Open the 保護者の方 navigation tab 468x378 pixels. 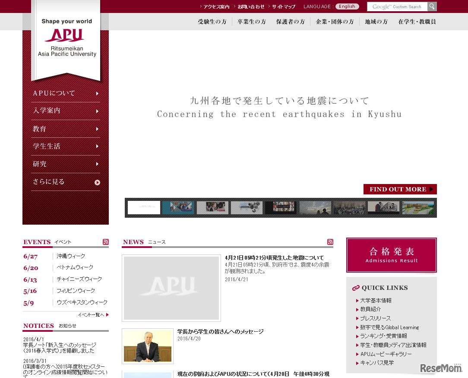pyautogui.click(x=291, y=21)
